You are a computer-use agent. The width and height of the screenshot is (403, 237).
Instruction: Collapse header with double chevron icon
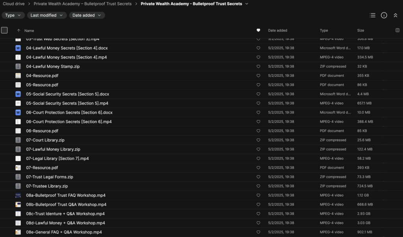[x=396, y=15]
